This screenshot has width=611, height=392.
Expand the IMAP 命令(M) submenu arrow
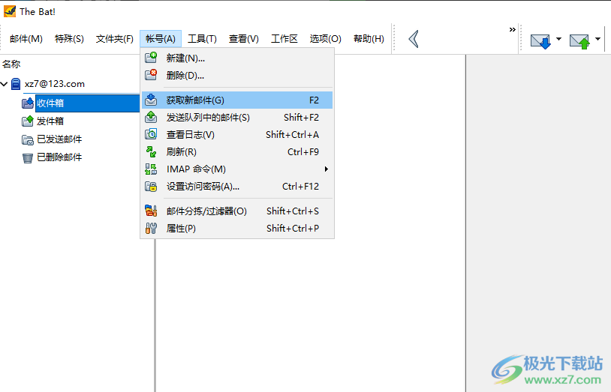pos(327,169)
